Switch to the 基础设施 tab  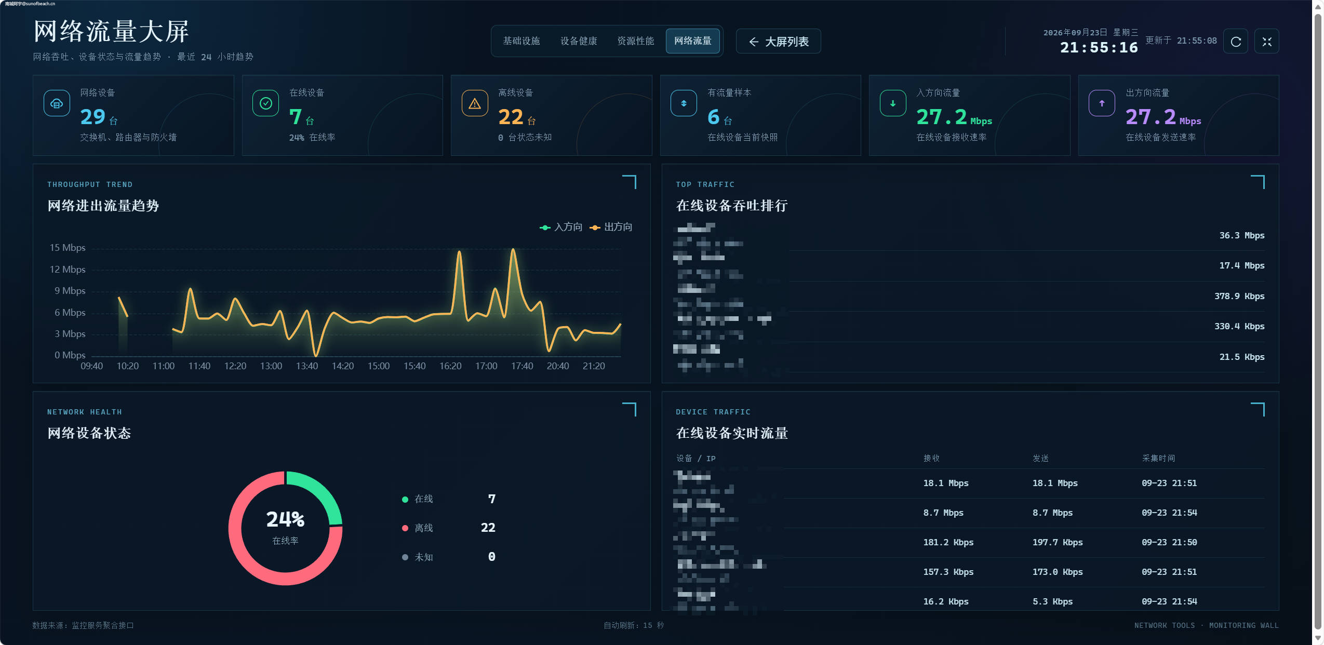tap(521, 41)
